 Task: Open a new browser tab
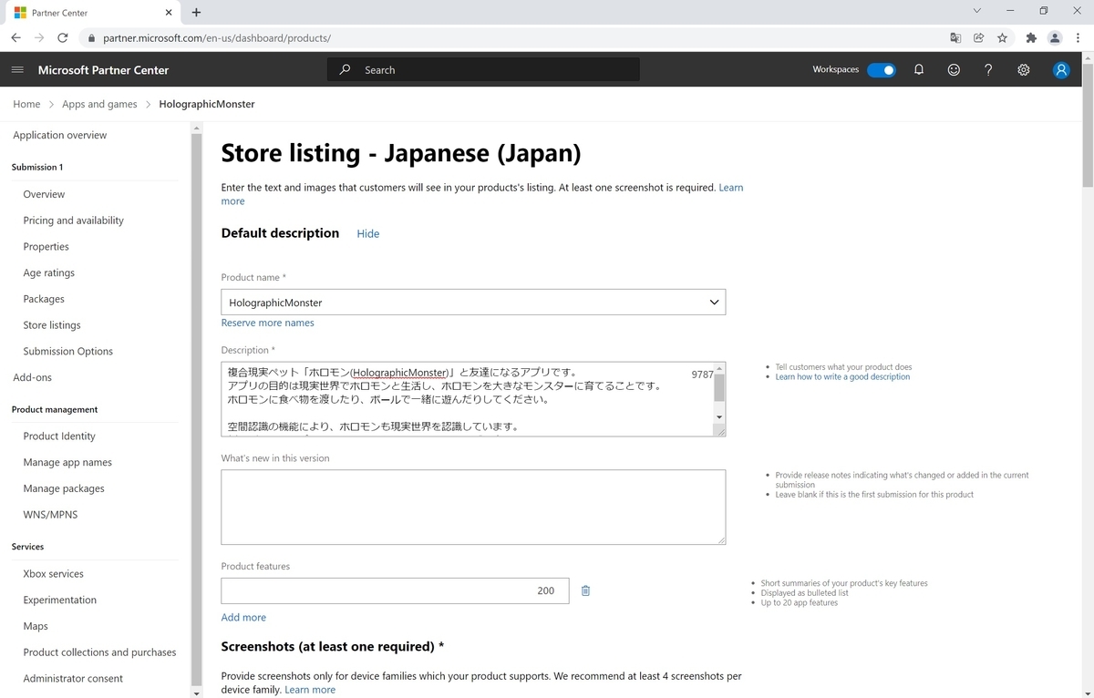tap(196, 13)
